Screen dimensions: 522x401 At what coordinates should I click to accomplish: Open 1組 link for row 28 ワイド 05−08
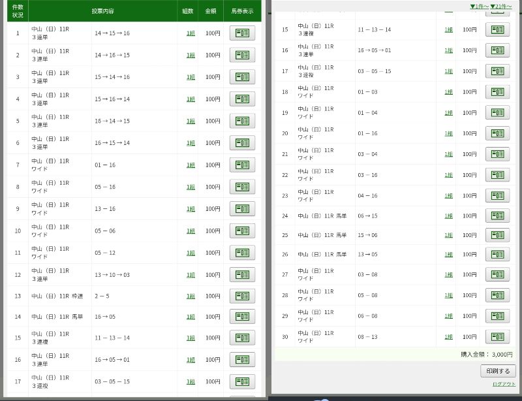click(x=449, y=295)
